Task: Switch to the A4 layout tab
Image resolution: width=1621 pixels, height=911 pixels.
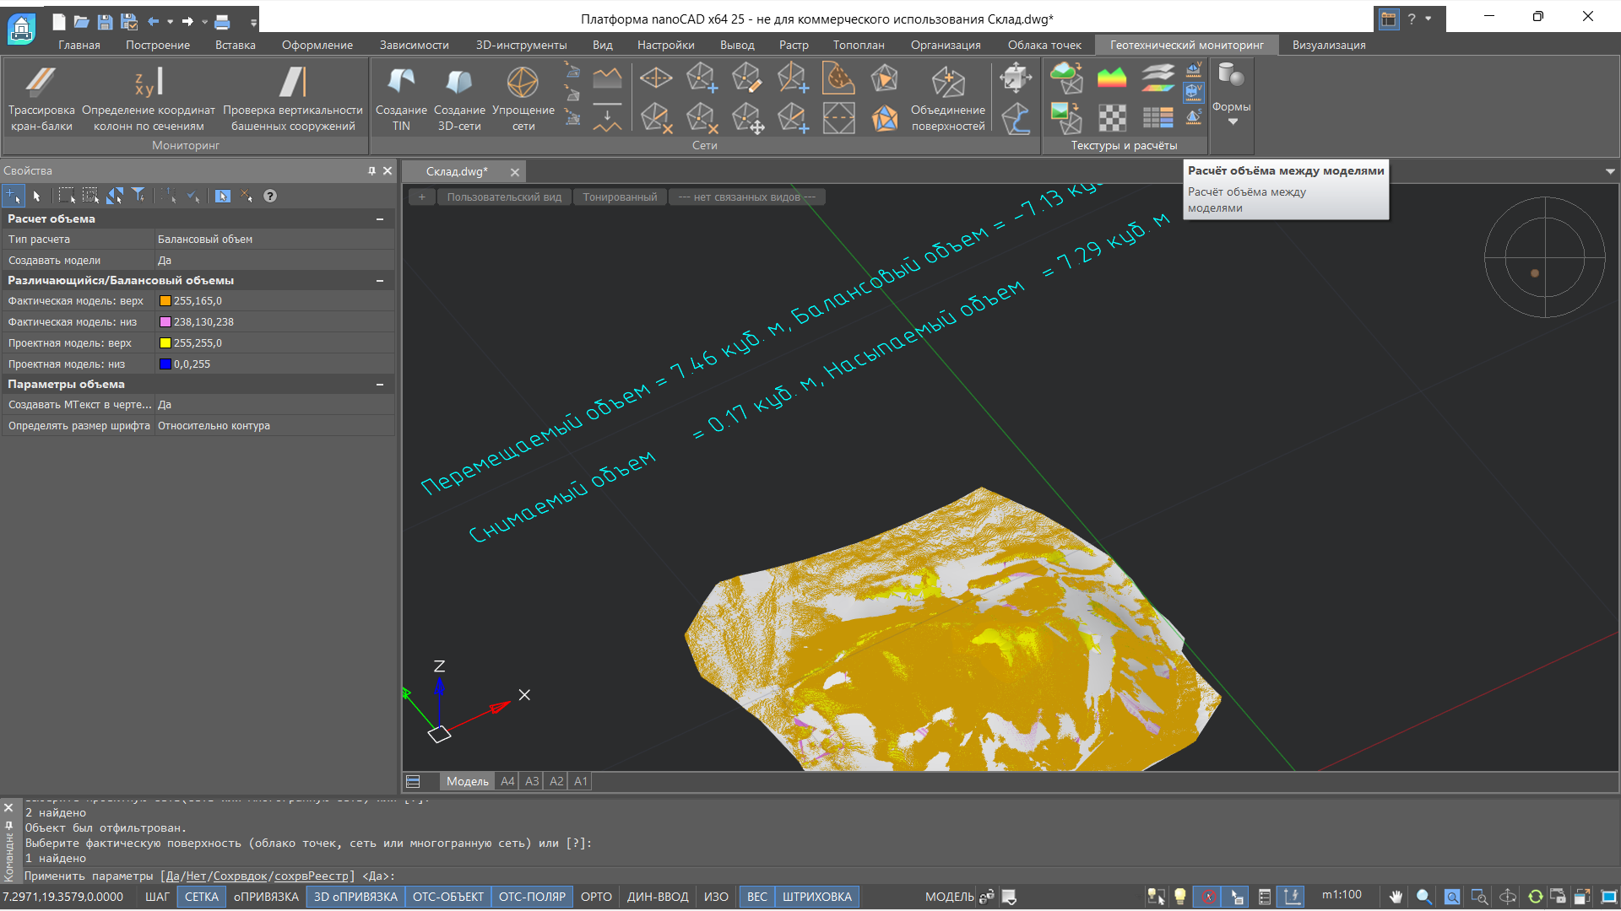Action: [x=507, y=781]
